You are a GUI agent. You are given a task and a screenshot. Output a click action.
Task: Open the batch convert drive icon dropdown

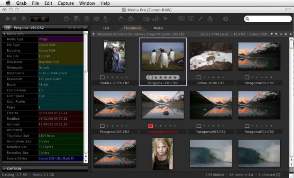(146, 19)
